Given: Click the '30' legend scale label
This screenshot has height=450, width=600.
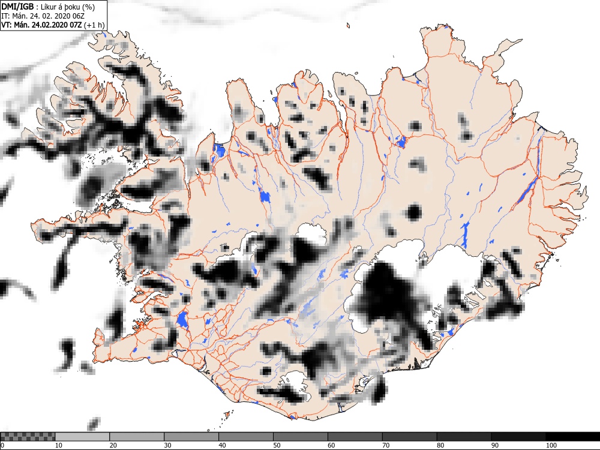Looking at the screenshot, I should pos(167,445).
